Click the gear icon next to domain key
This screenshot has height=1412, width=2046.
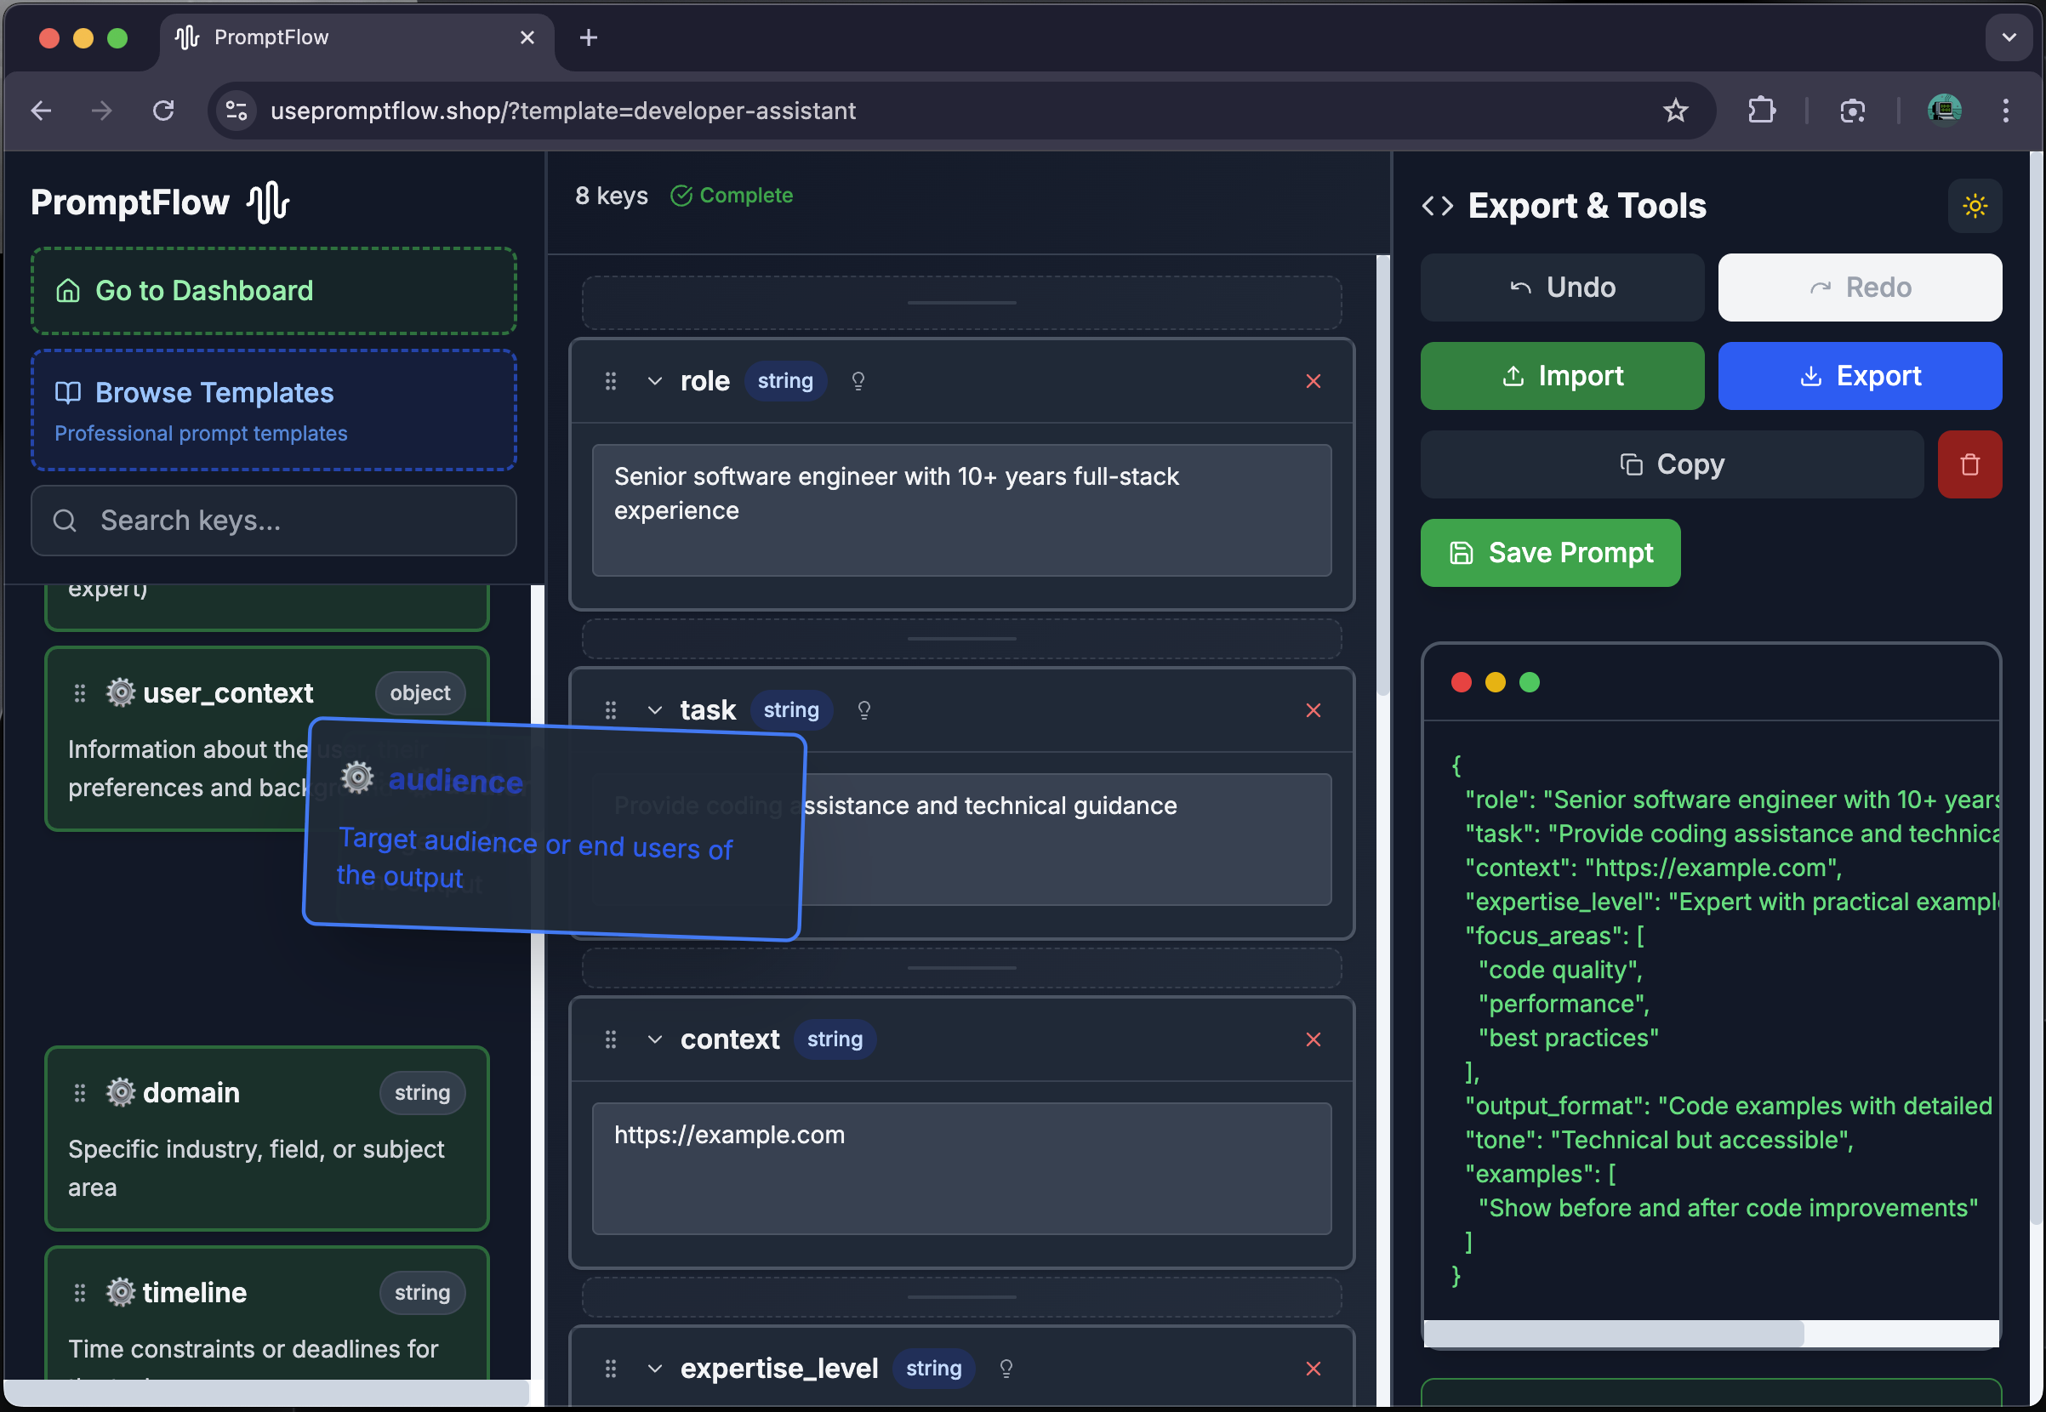(119, 1091)
